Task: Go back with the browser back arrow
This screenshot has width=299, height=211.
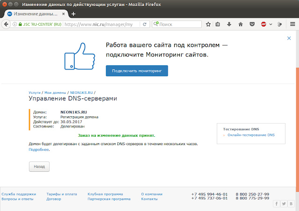Action: [x=6, y=24]
